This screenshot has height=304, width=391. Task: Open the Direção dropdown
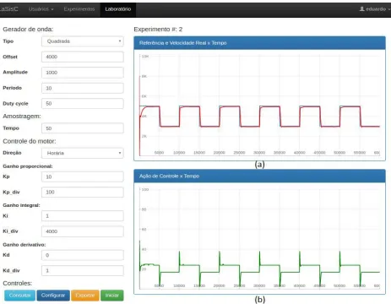click(x=83, y=153)
